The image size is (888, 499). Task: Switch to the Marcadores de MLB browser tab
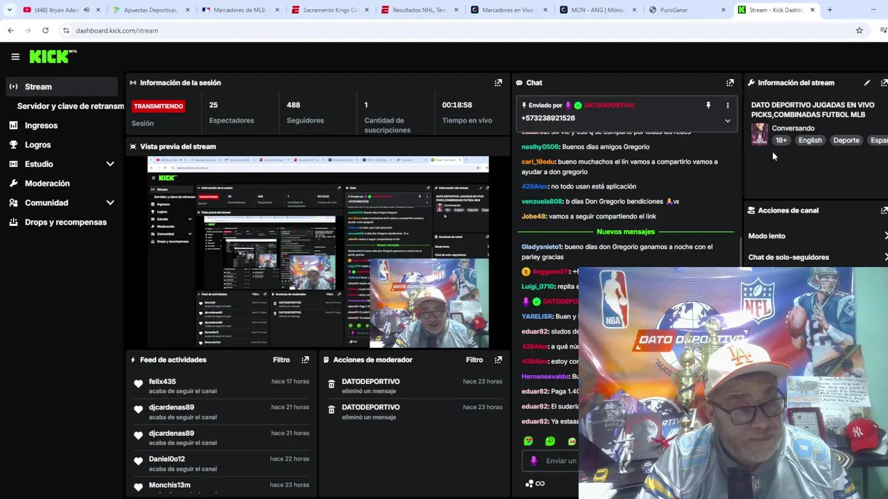click(240, 10)
